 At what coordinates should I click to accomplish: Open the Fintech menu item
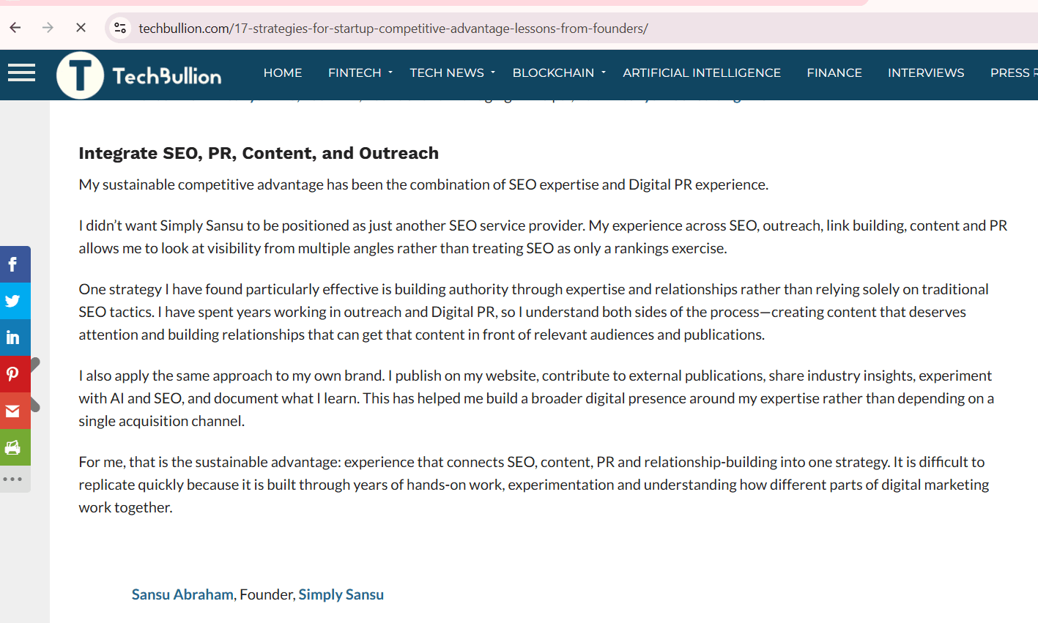pos(355,72)
